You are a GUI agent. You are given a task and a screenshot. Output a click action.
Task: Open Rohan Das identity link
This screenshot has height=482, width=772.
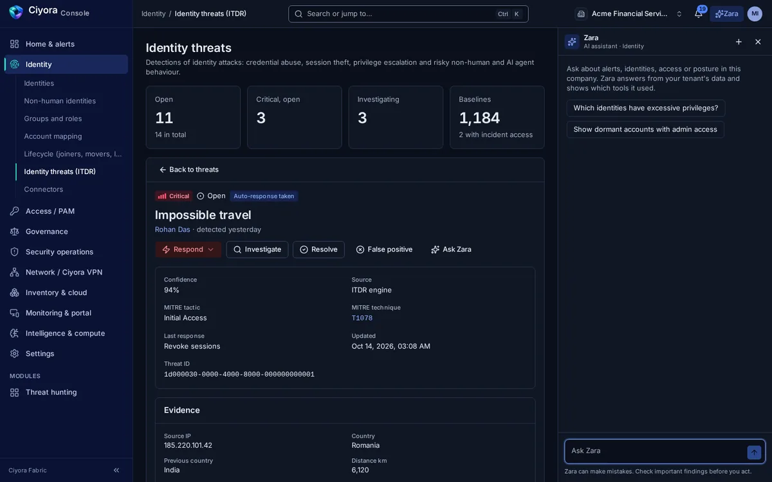click(x=172, y=229)
